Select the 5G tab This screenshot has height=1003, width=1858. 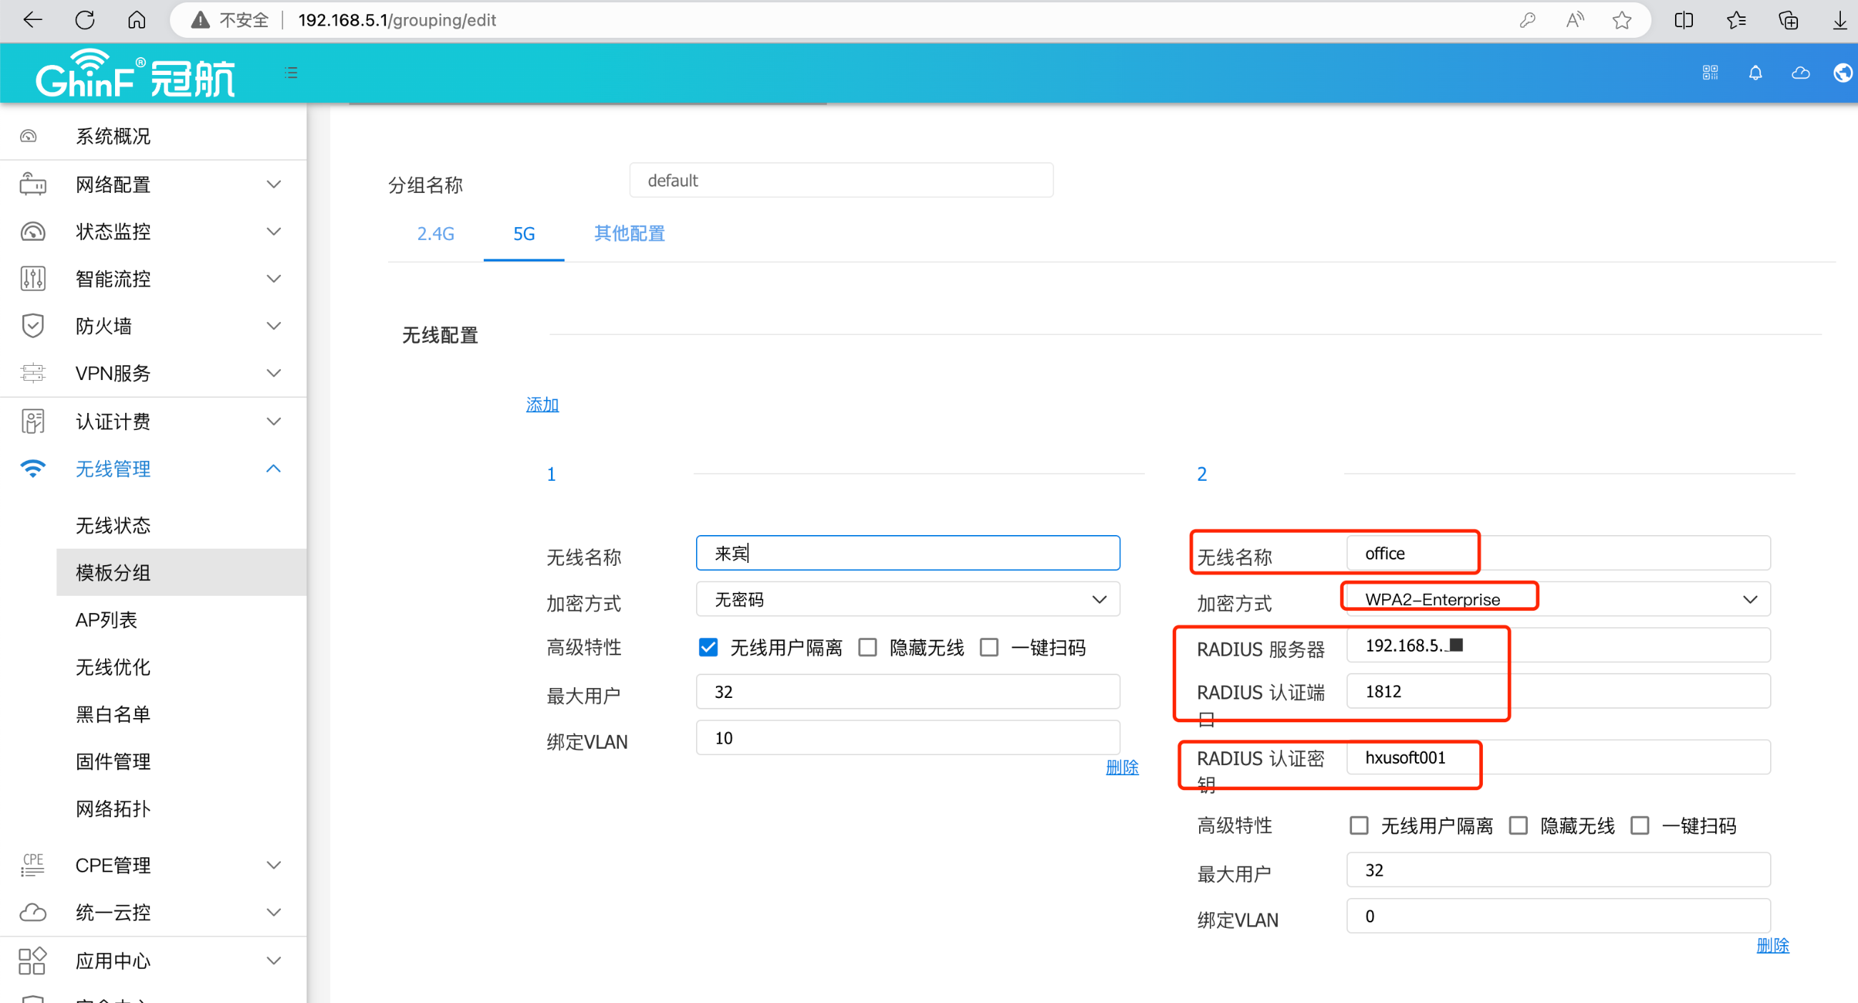pyautogui.click(x=524, y=234)
